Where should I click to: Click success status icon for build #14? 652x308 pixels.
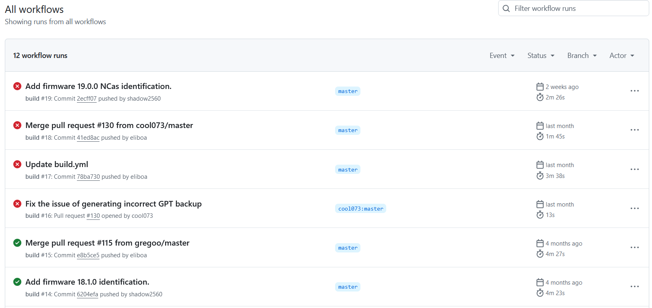coord(17,282)
